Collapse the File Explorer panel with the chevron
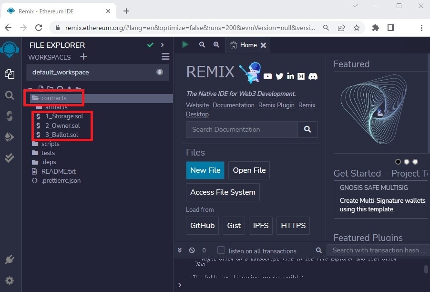The height and width of the screenshot is (292, 430). point(163,45)
